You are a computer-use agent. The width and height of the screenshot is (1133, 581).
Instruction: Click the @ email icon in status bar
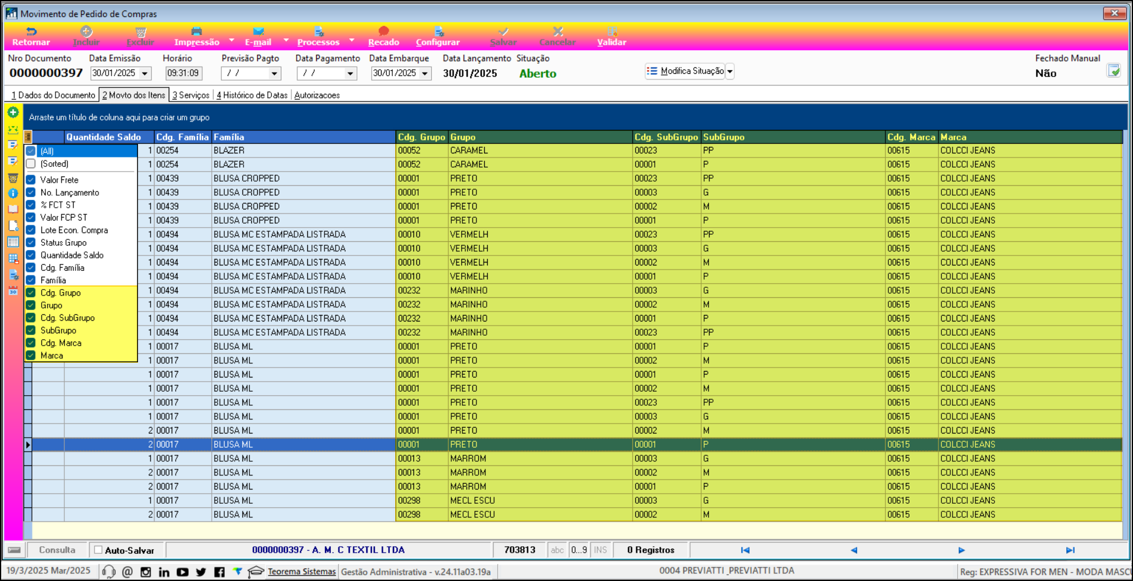pos(127,572)
